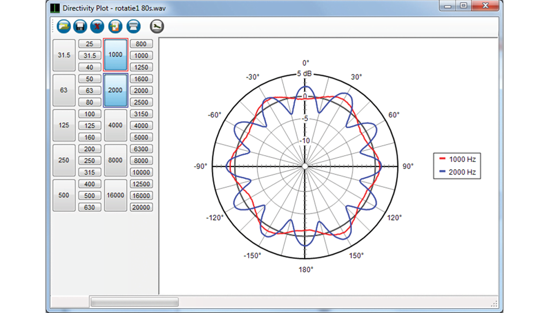Click the horizontal scrollbar at window bottom
549x313 pixels.
pos(134,302)
